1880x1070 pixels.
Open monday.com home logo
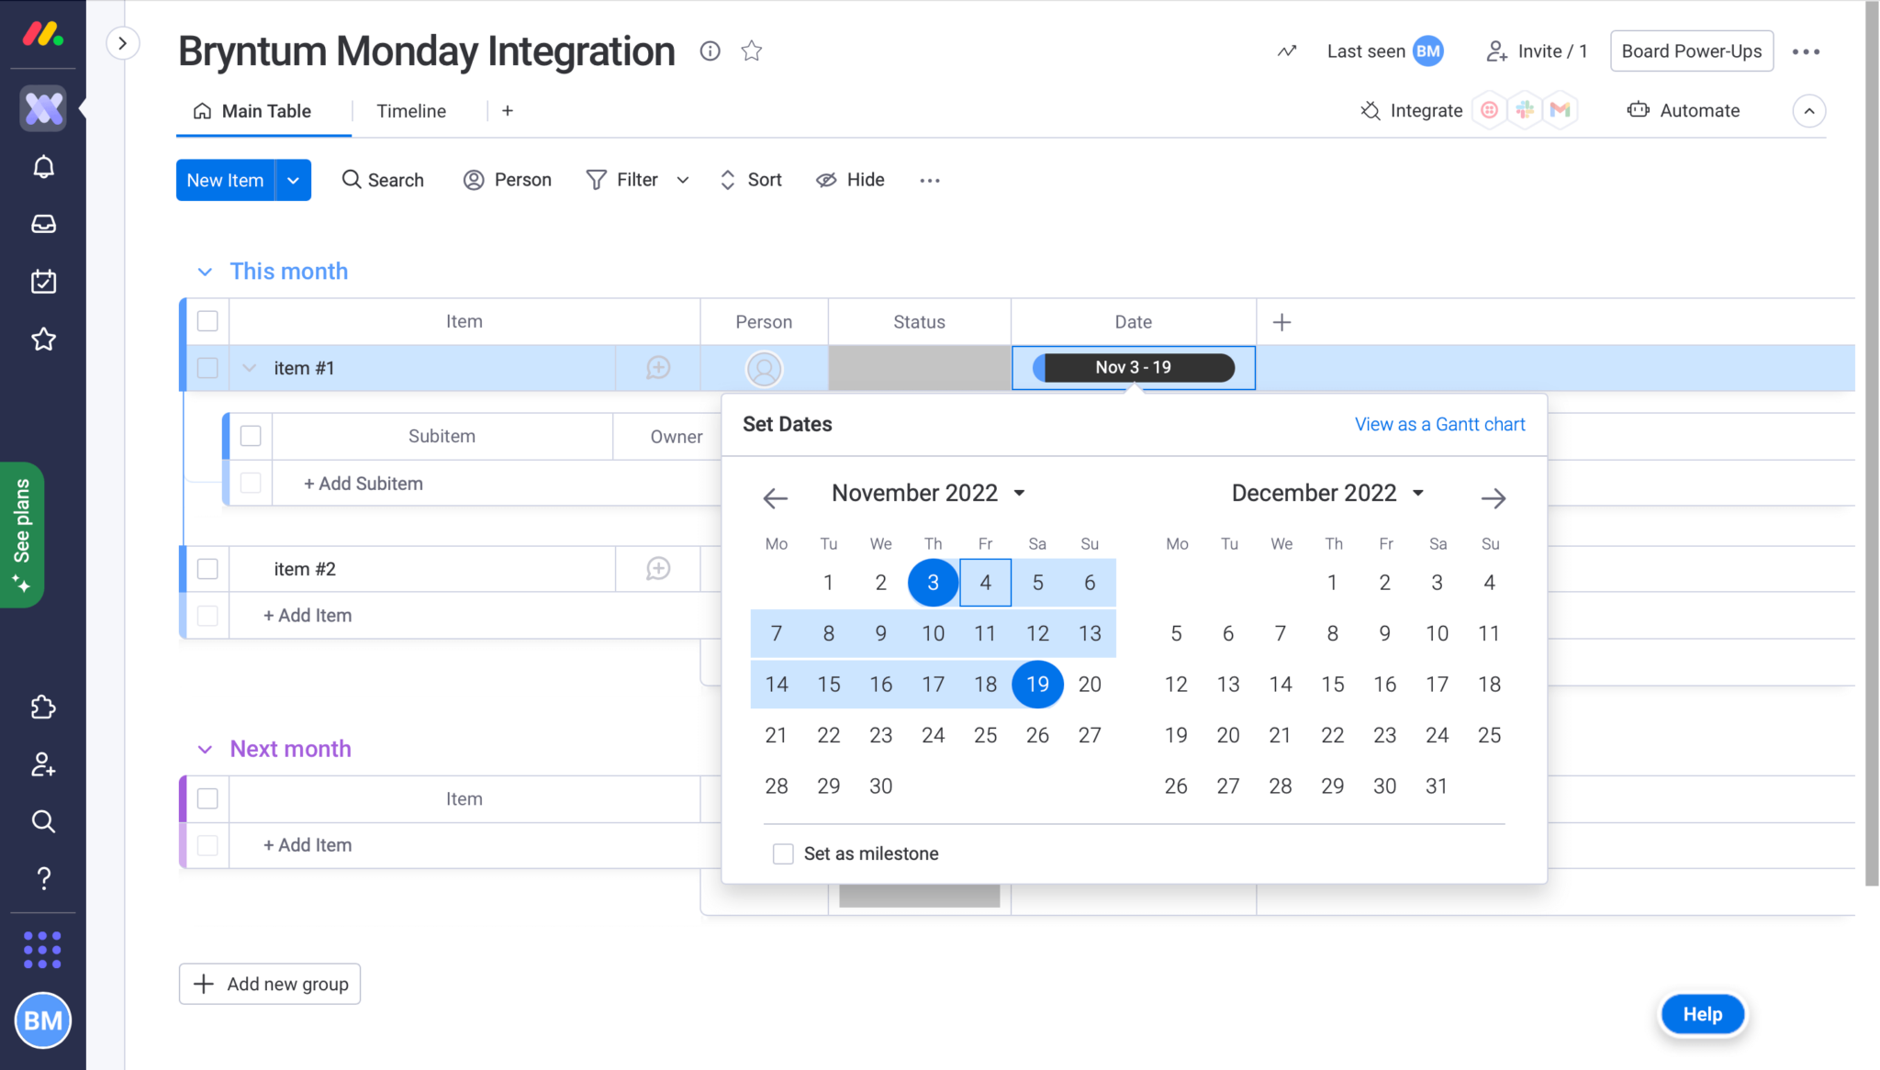(x=43, y=35)
